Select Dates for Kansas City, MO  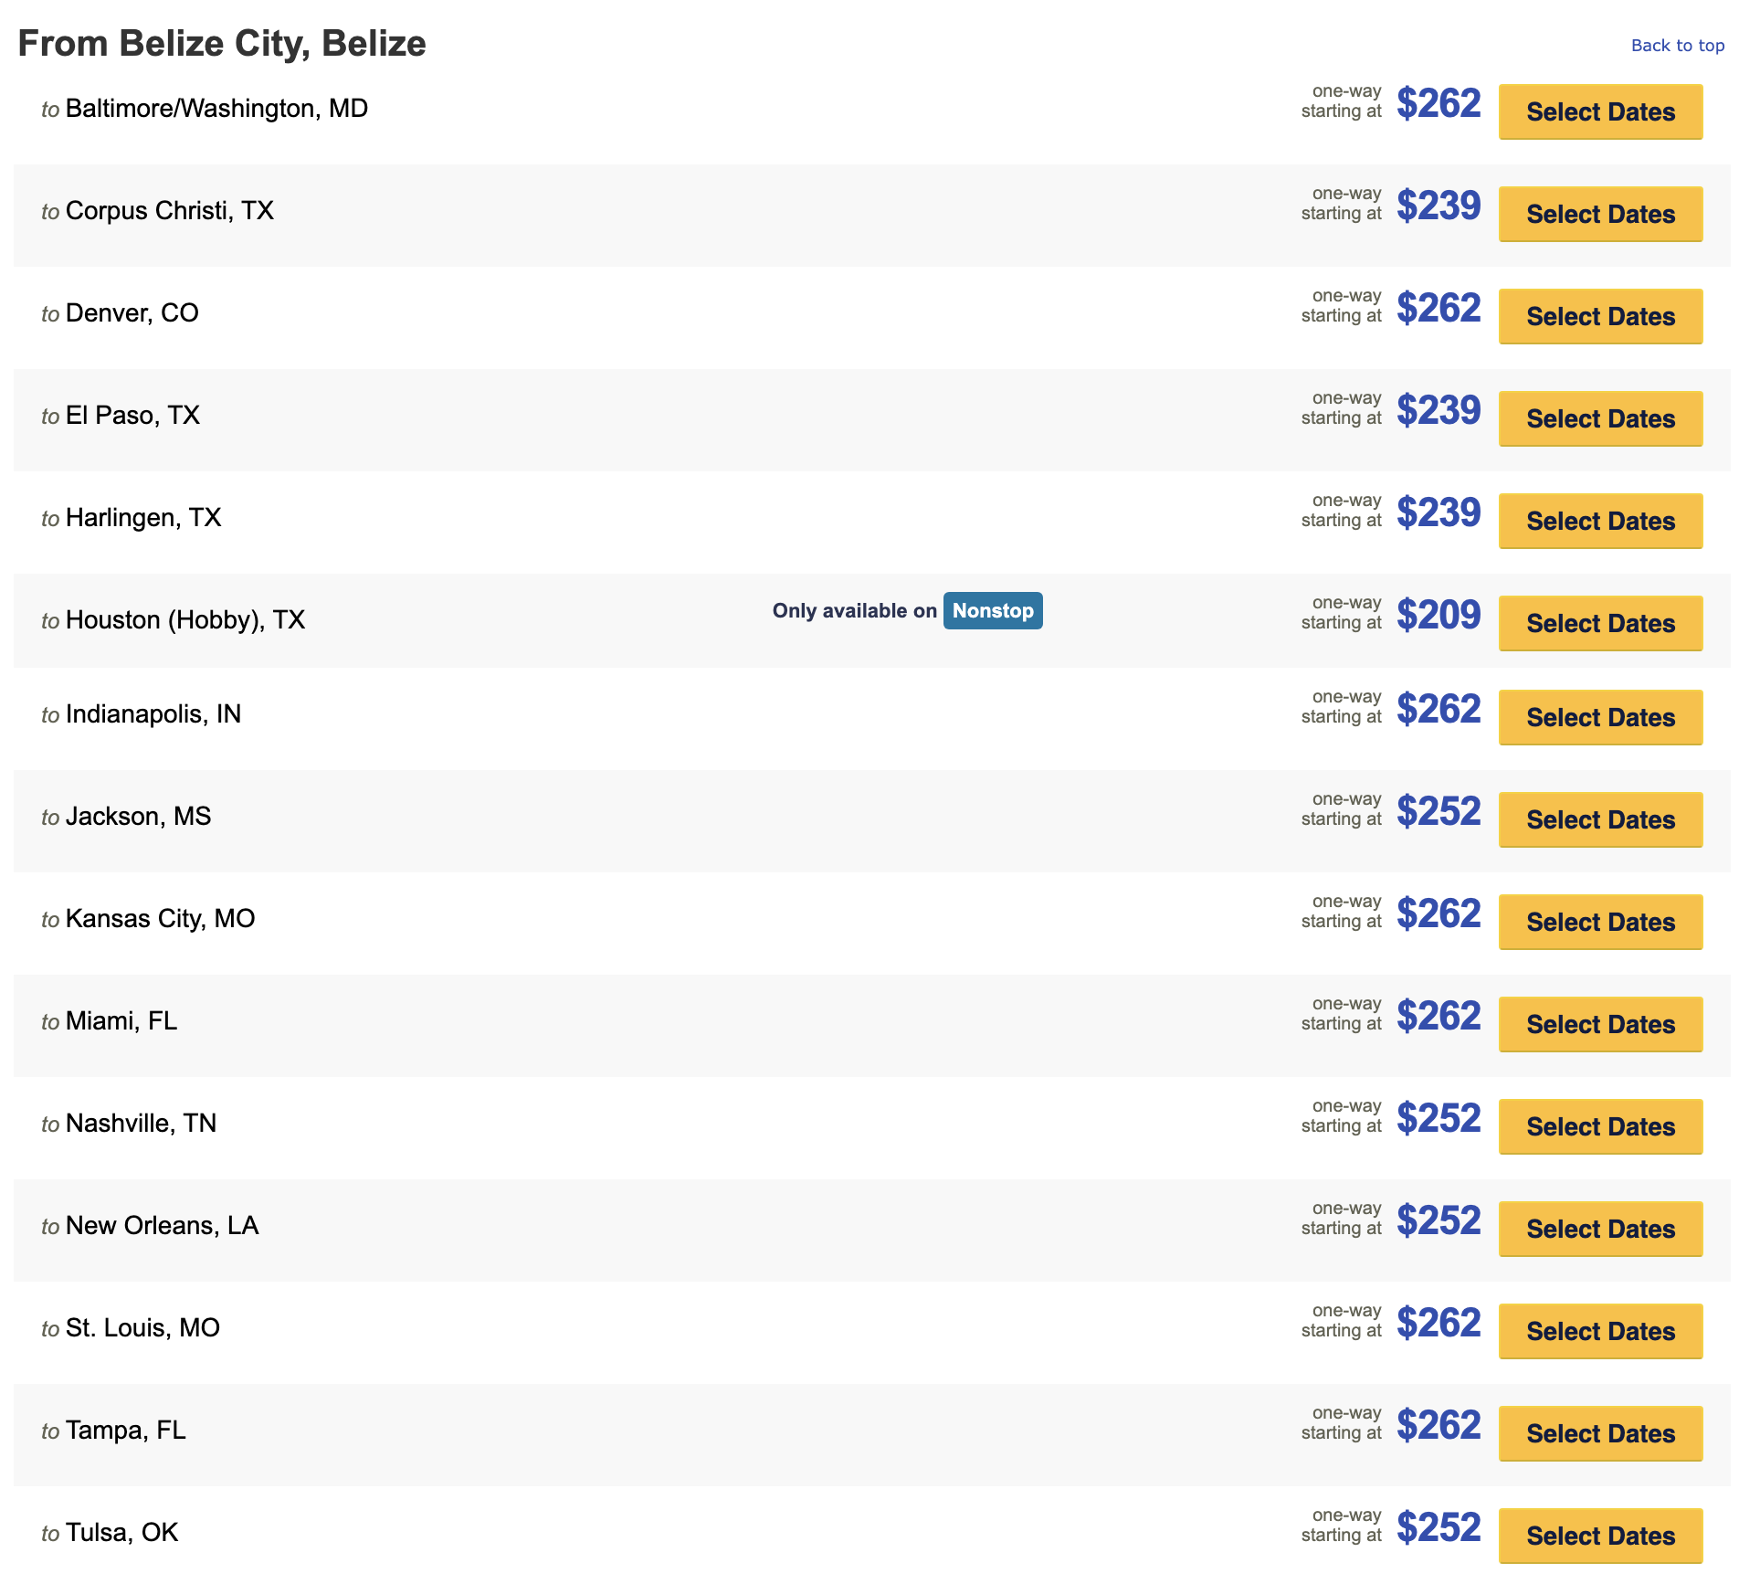pyautogui.click(x=1600, y=923)
